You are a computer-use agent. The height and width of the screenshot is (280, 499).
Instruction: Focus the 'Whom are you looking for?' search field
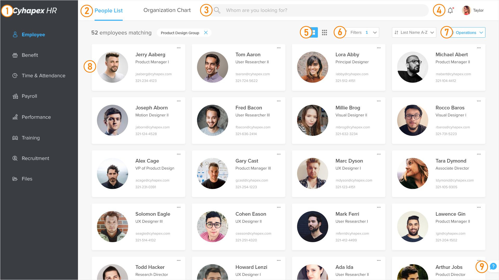320,10
